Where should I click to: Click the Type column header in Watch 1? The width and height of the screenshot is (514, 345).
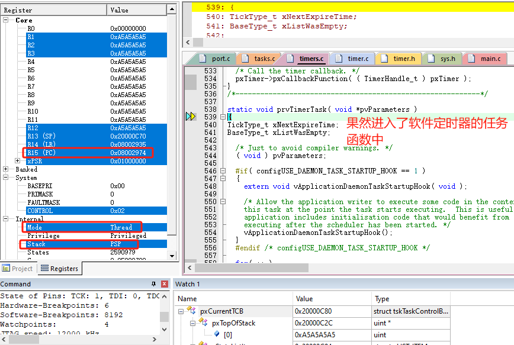click(411, 299)
